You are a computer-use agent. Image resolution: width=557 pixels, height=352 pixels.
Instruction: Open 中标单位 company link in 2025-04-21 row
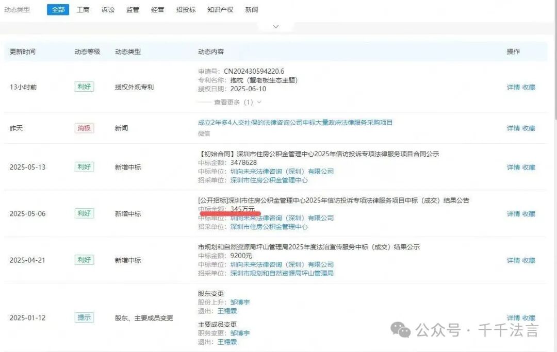tap(282, 264)
